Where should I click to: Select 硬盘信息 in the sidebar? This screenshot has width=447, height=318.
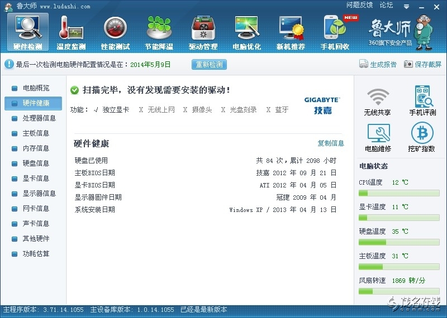coord(33,163)
